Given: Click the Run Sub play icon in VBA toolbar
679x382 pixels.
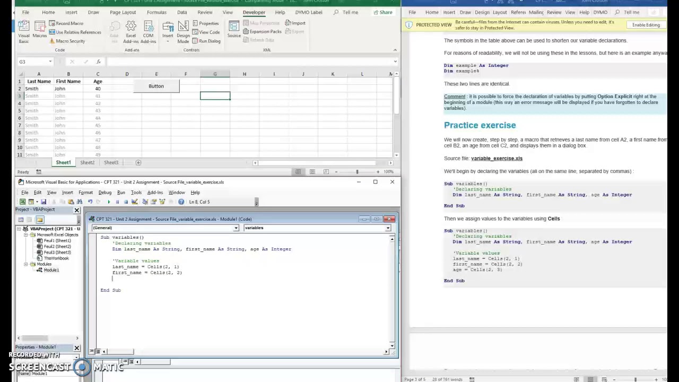Looking at the screenshot, I should 109,202.
